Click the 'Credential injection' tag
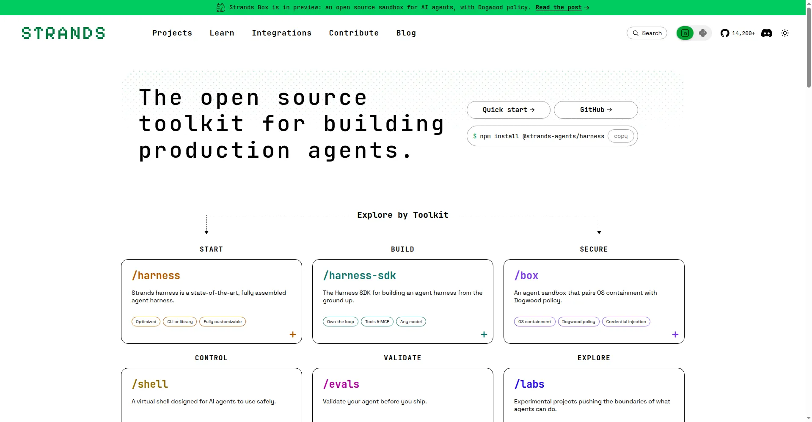 pyautogui.click(x=626, y=322)
